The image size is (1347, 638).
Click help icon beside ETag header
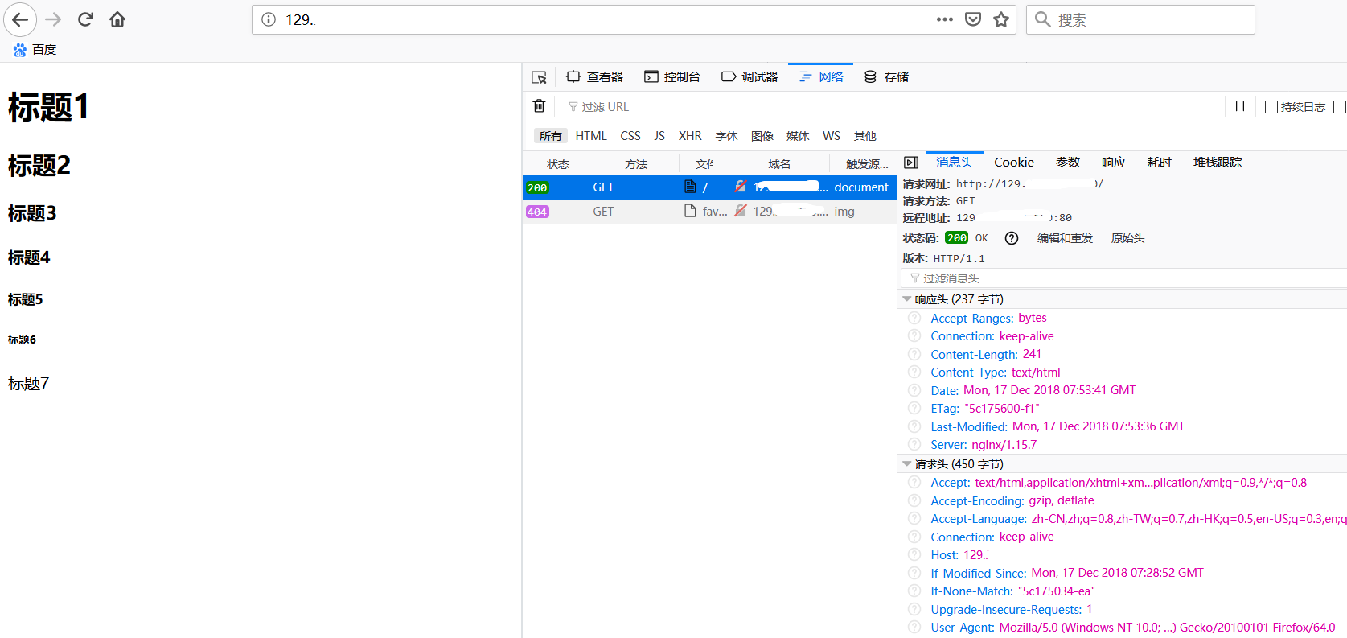pyautogui.click(x=914, y=409)
